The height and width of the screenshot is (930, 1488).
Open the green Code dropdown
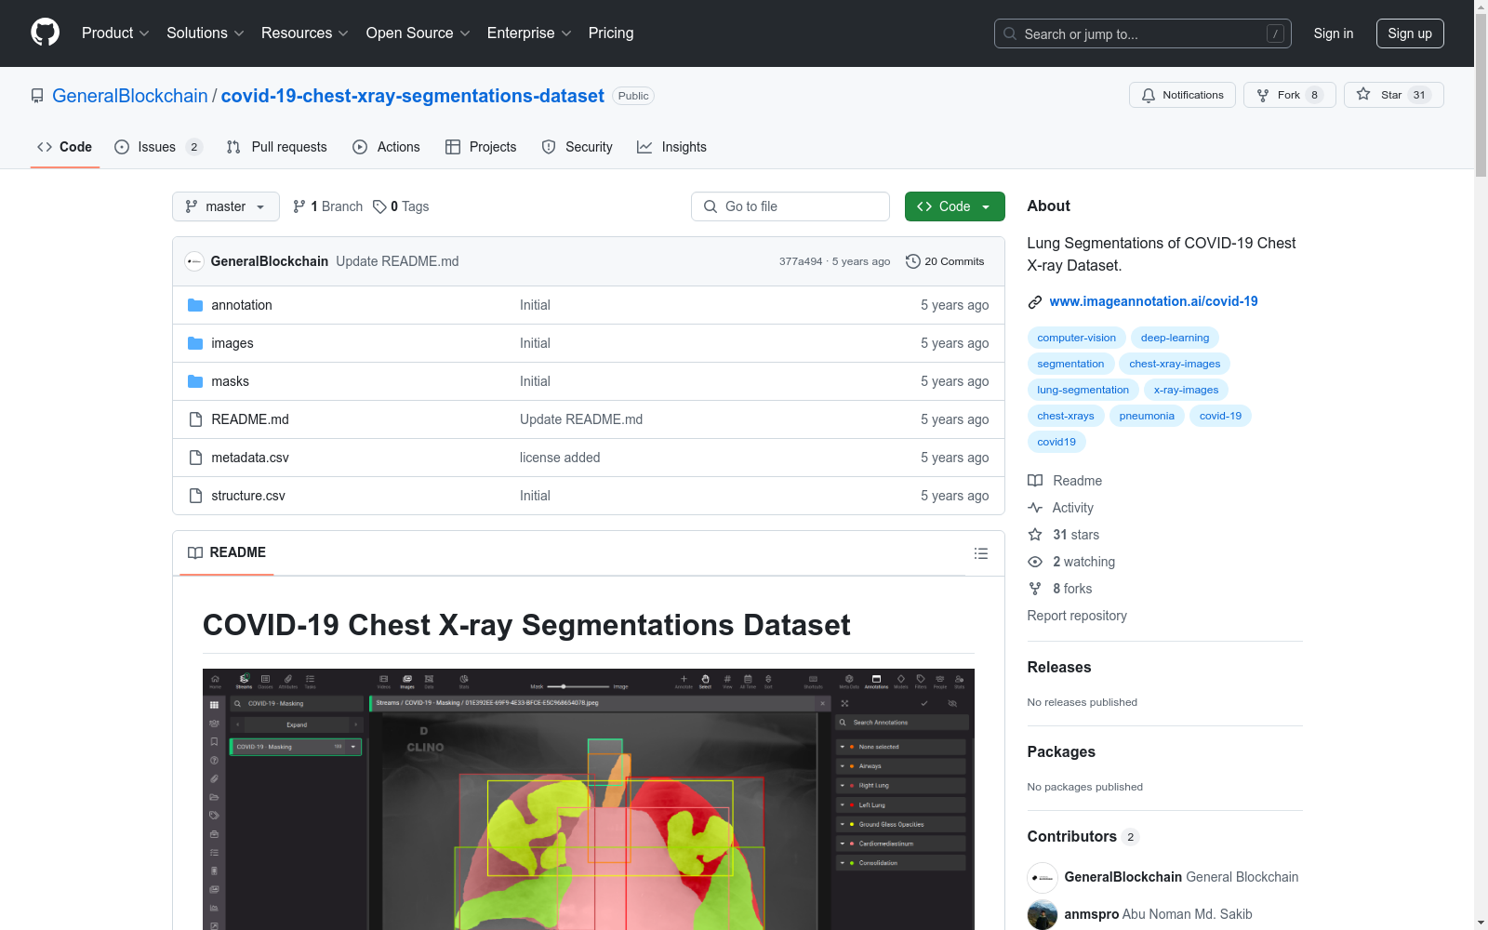click(954, 206)
